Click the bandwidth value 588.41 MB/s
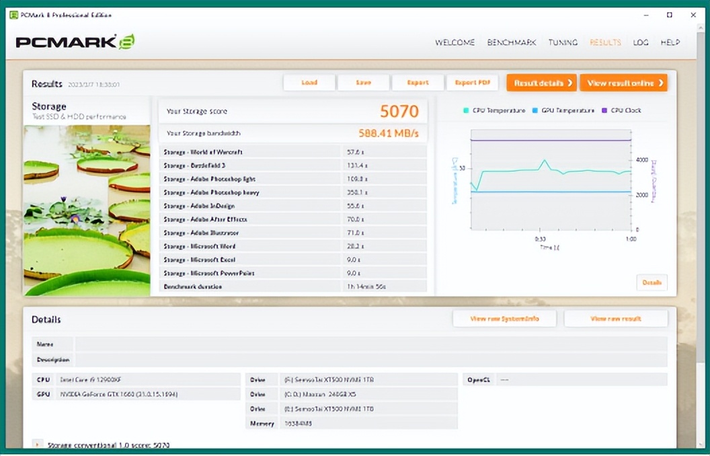 pos(389,134)
